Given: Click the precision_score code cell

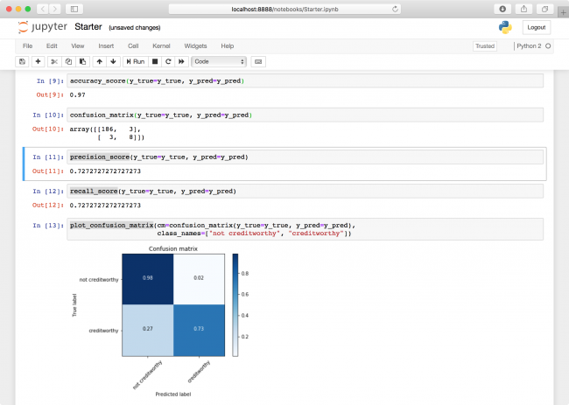Looking at the screenshot, I should [305, 157].
